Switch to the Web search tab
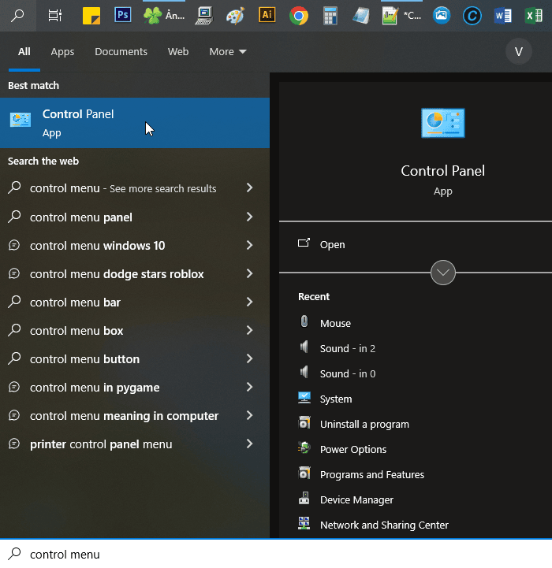The width and height of the screenshot is (552, 568). [178, 51]
